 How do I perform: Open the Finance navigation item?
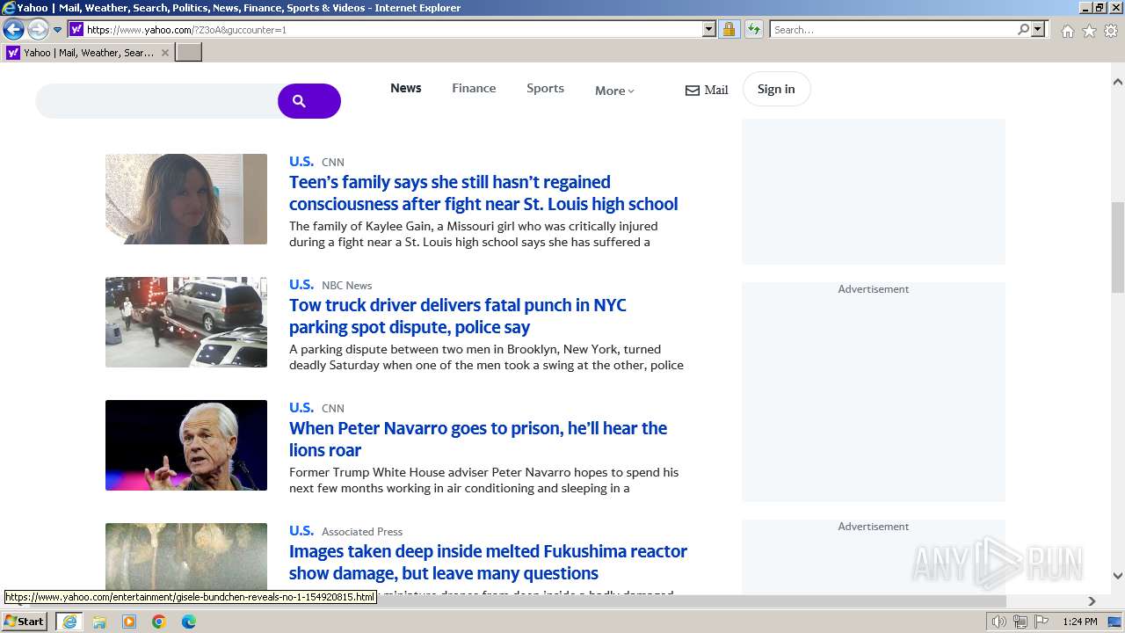click(x=474, y=88)
